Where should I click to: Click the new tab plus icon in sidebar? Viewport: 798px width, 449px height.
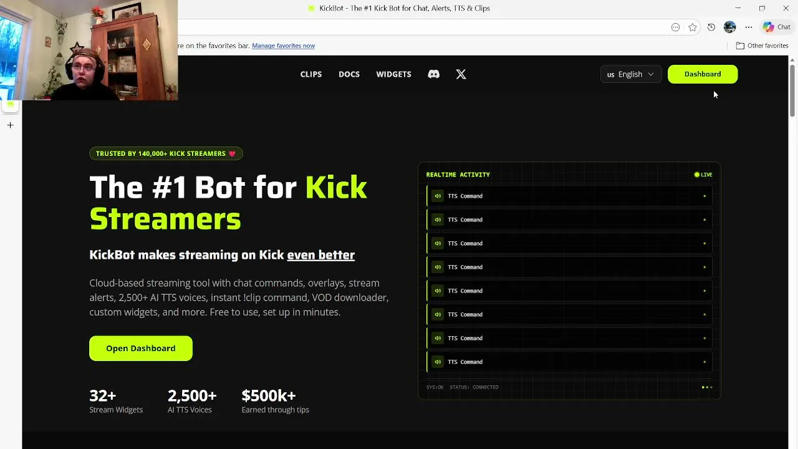[10, 125]
